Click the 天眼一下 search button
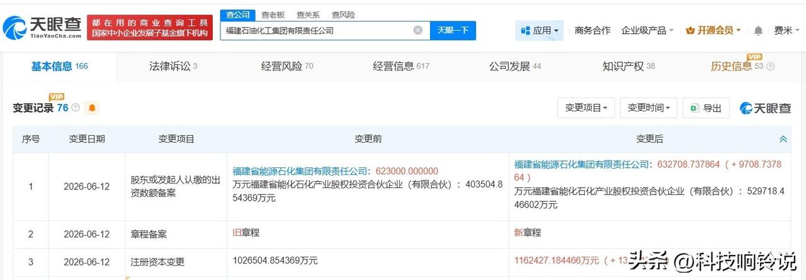Screen dimensions: 806x280 [x=453, y=30]
